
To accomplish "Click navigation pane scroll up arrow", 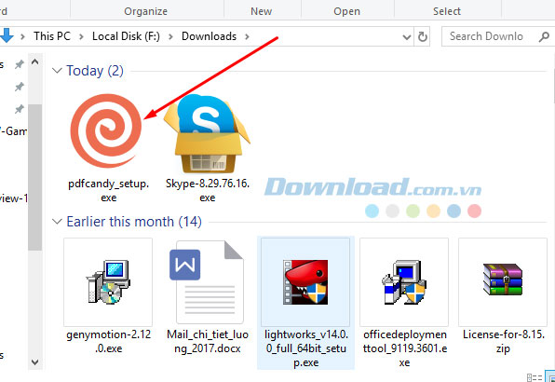I will click(34, 61).
